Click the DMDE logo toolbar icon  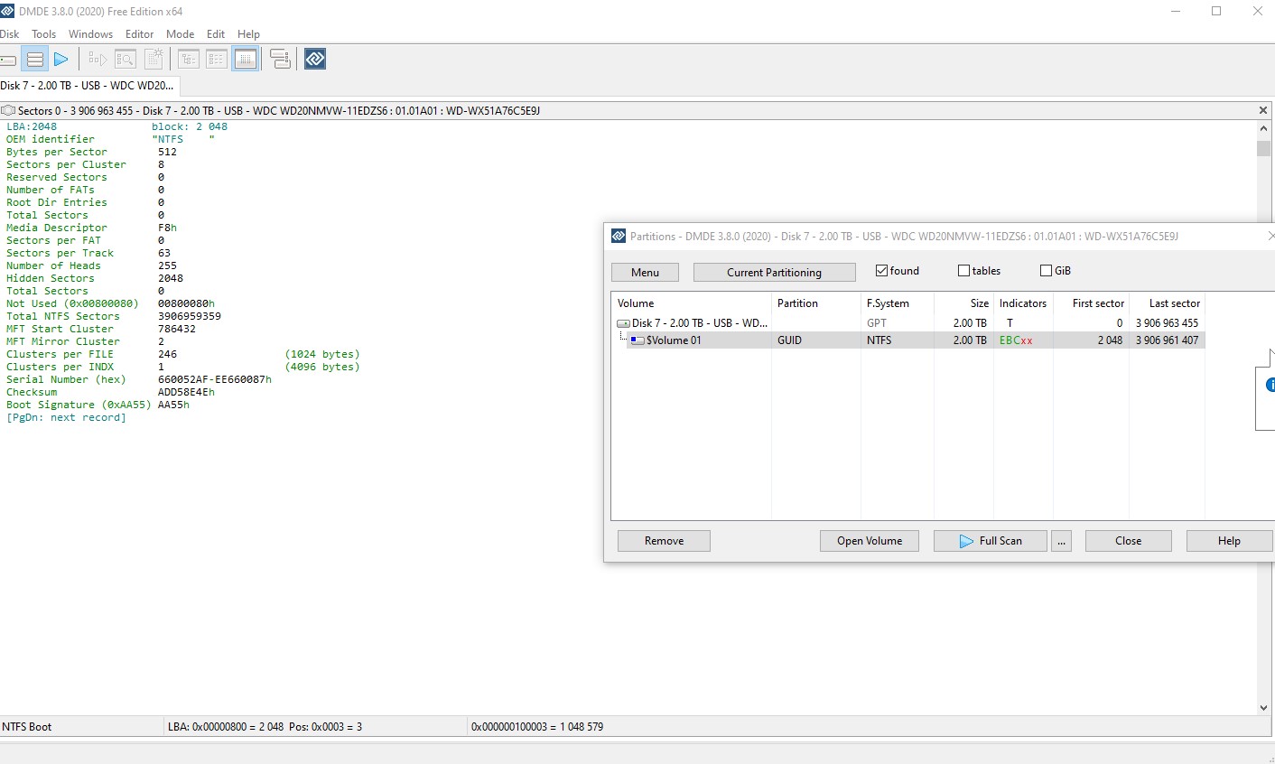(x=315, y=60)
